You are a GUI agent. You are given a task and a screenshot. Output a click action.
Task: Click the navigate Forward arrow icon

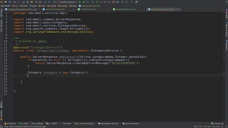[x=49, y=2]
